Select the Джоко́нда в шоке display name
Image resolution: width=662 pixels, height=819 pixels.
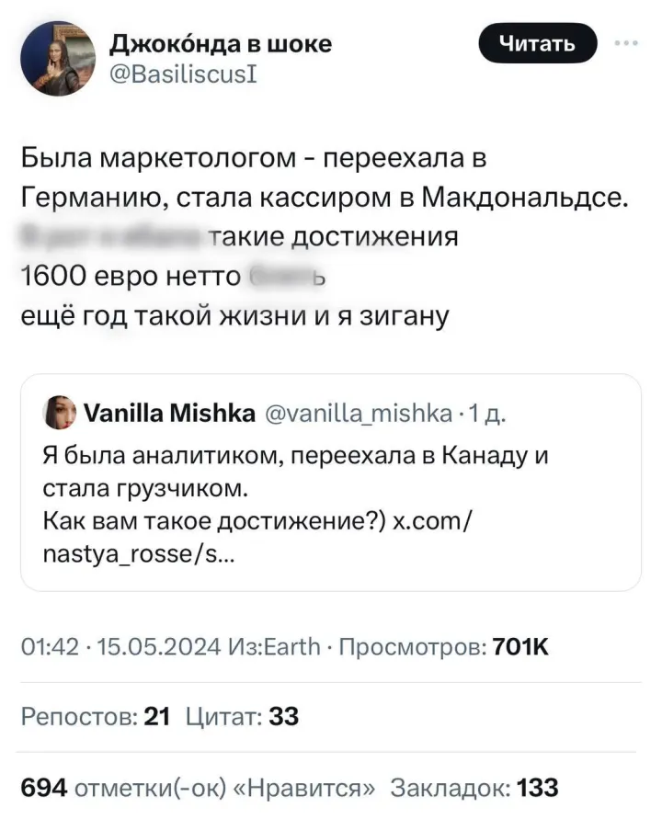click(221, 41)
